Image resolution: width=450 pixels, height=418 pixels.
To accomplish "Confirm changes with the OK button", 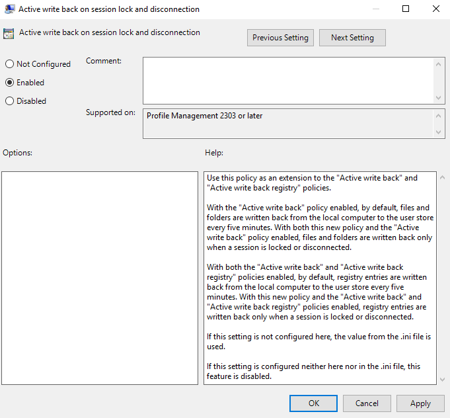I will click(314, 403).
